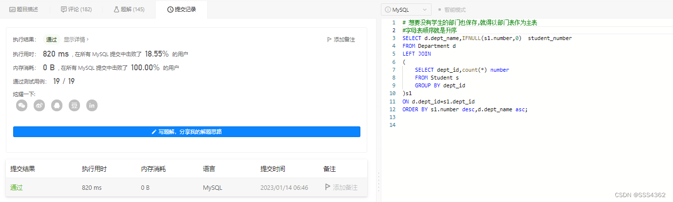
Task: Click the 通过 status badge near 执行结果
Action: pyautogui.click(x=51, y=40)
